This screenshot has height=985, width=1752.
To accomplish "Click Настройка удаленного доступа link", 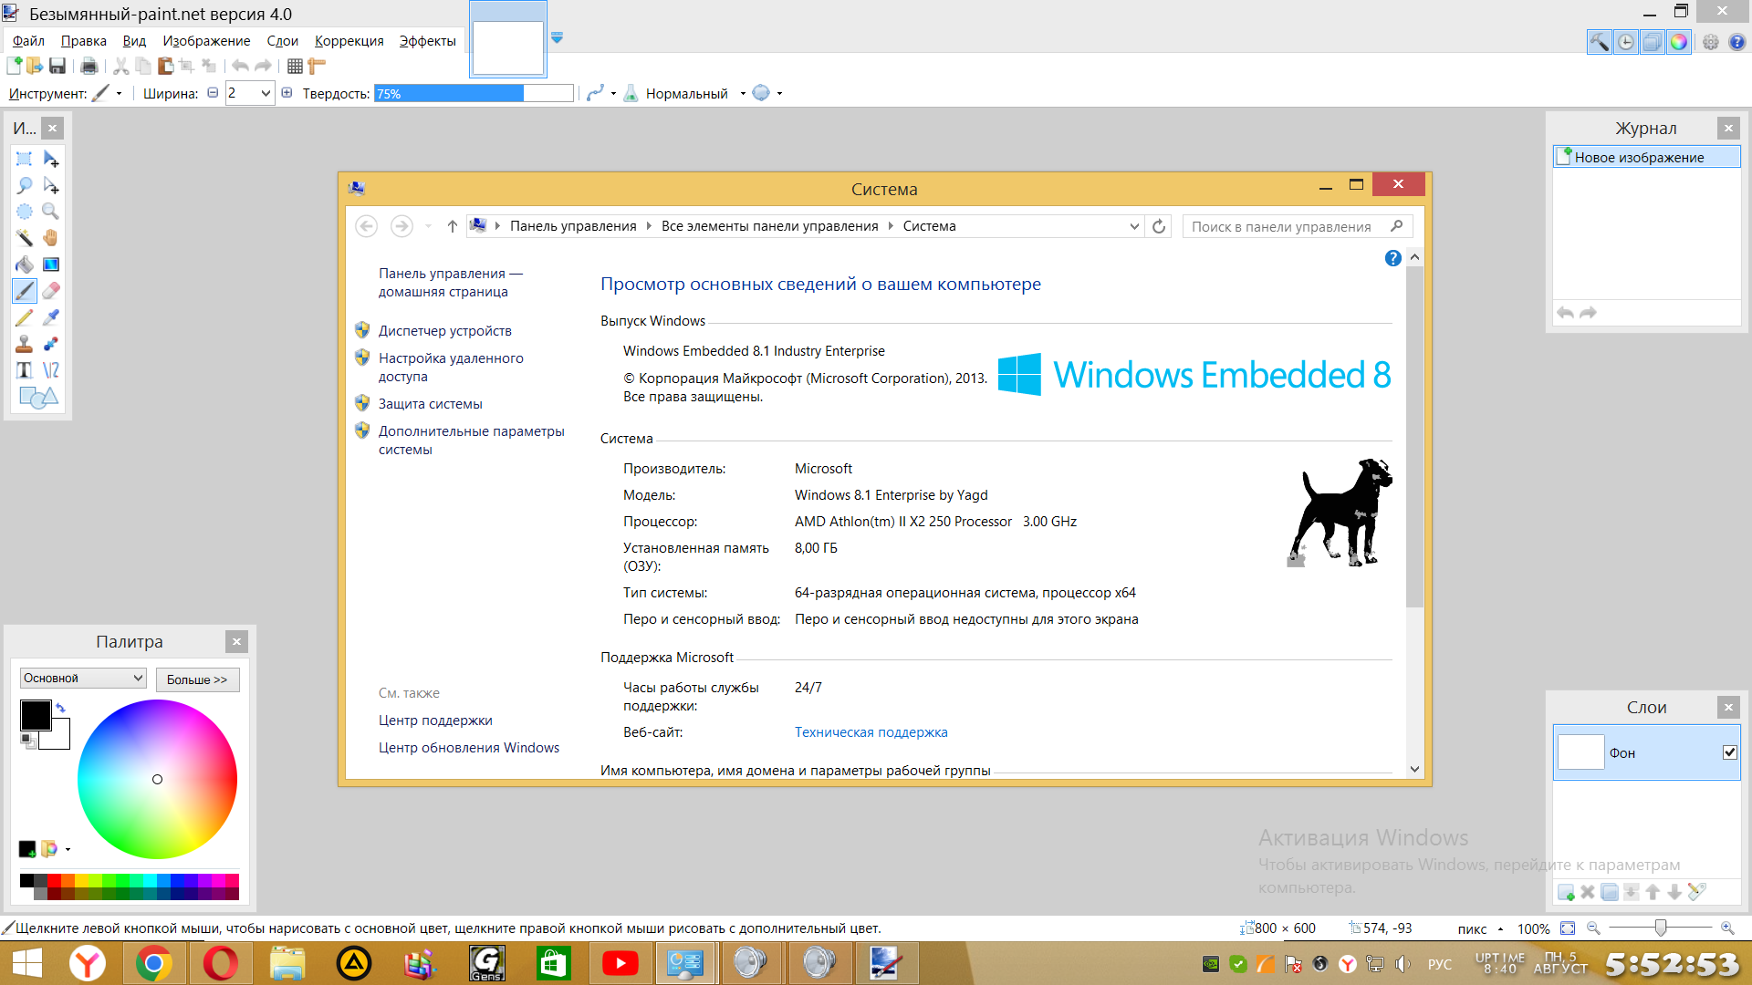I will pos(451,368).
